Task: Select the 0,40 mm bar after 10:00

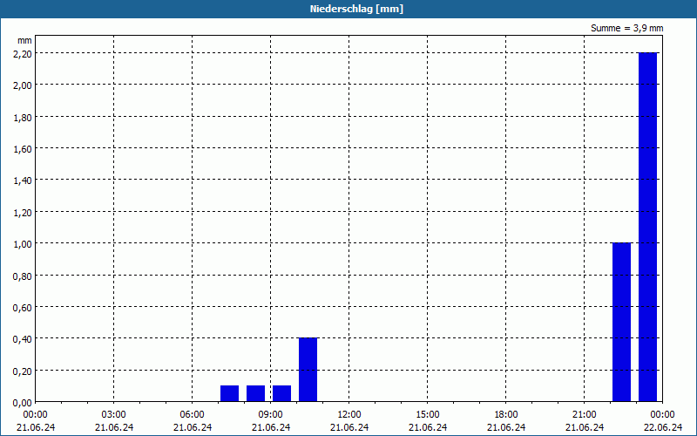Action: coord(308,370)
